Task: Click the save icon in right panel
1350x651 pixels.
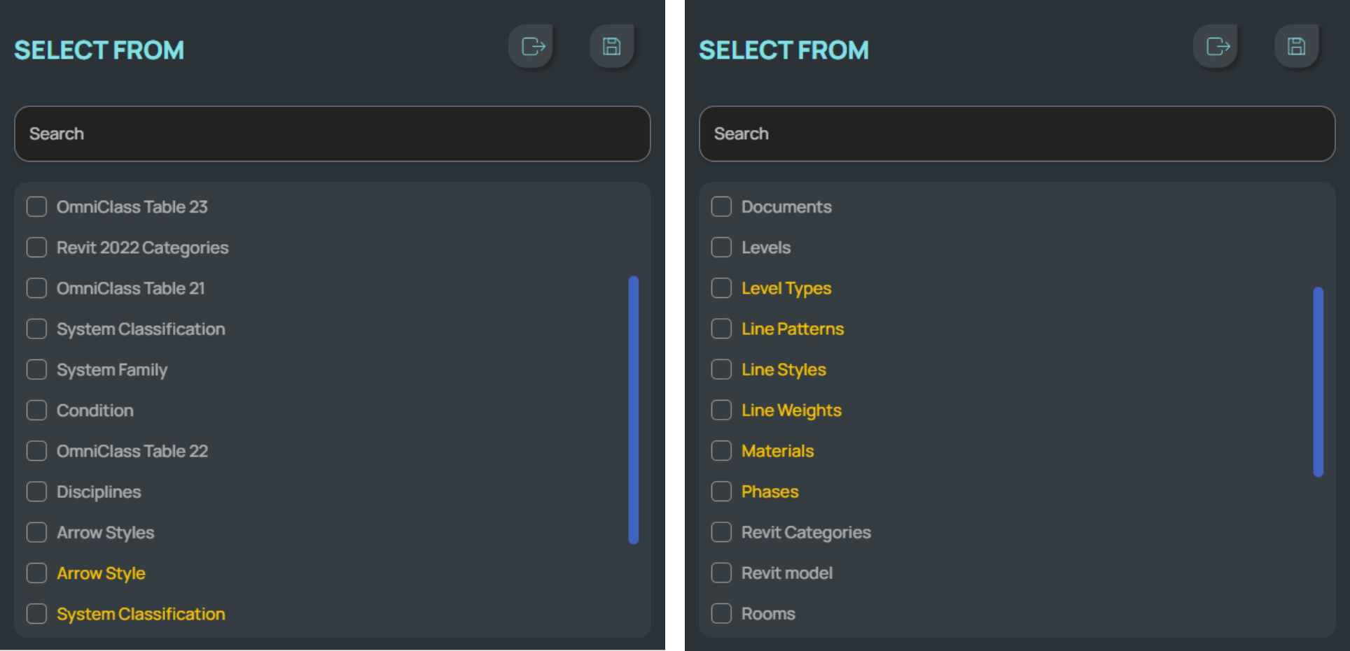Action: [x=1297, y=47]
